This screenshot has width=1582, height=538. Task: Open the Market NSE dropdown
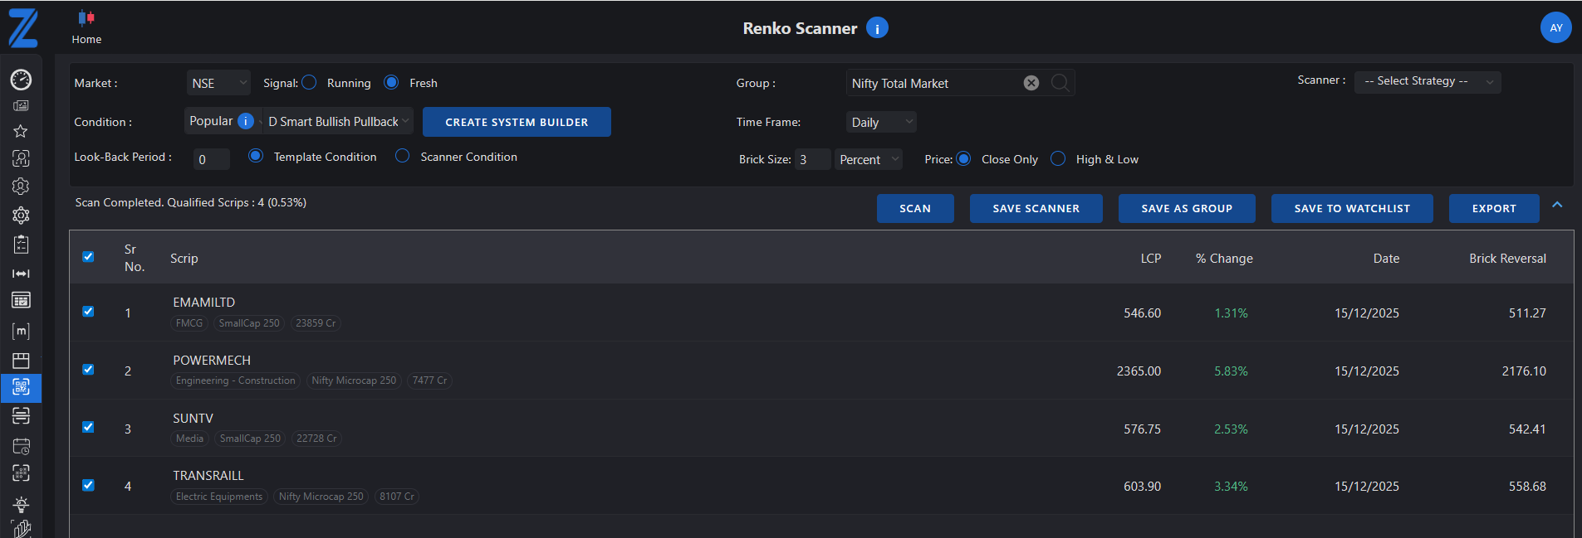pos(218,83)
